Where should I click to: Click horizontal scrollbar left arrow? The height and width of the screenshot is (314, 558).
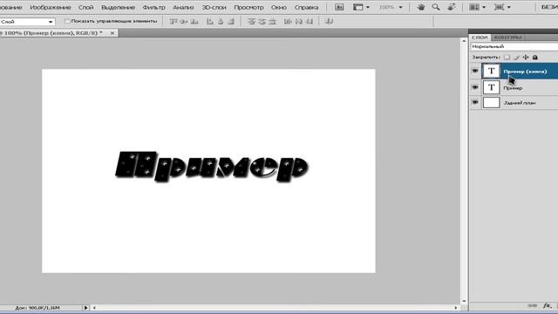click(94, 308)
